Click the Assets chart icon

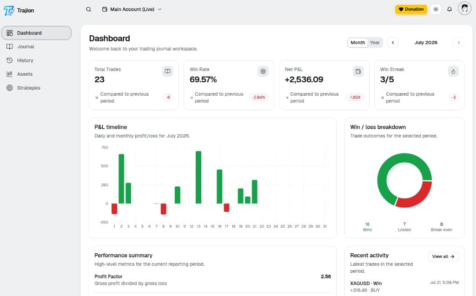10,74
